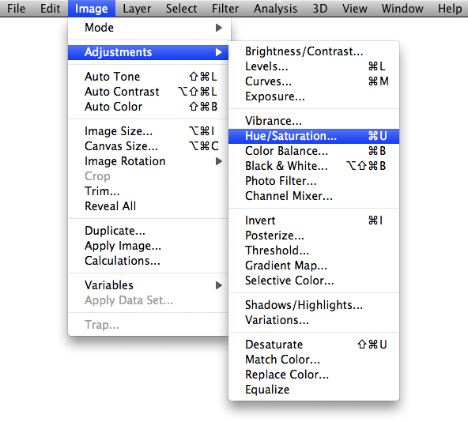Image resolution: width=468 pixels, height=422 pixels.
Task: Choose Desaturate from the submenu
Action: (314, 345)
